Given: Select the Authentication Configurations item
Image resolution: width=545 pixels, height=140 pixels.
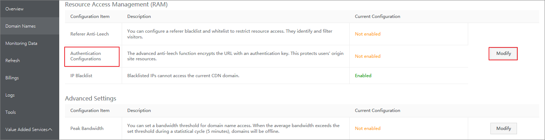Looking at the screenshot, I should [x=85, y=56].
